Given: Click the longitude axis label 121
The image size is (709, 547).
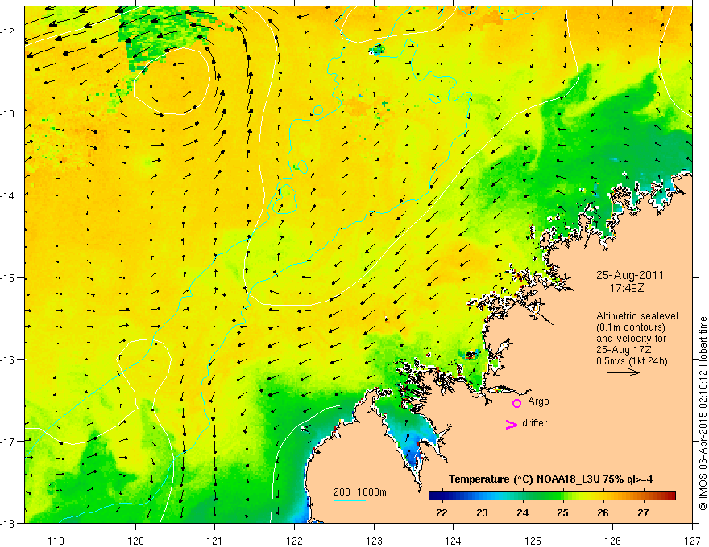Looking at the screenshot, I should pos(215,541).
